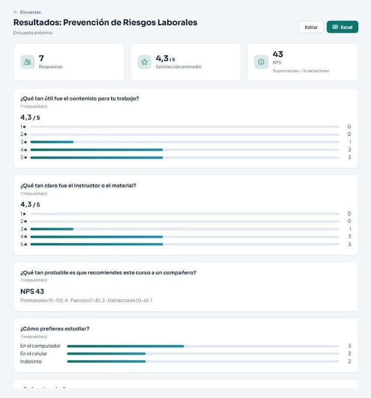Go back via the Encuestas arrow icon
The width and height of the screenshot is (371, 398).
(16, 12)
